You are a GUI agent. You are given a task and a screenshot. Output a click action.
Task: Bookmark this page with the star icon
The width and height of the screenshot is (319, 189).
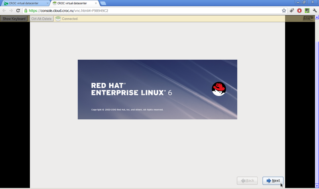pos(284,11)
